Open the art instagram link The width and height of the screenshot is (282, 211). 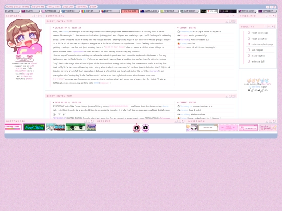pos(26,76)
